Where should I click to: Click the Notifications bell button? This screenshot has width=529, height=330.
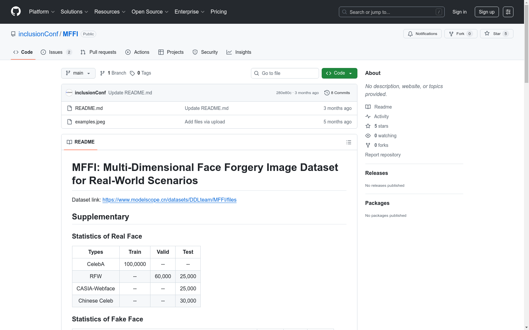coord(422,34)
